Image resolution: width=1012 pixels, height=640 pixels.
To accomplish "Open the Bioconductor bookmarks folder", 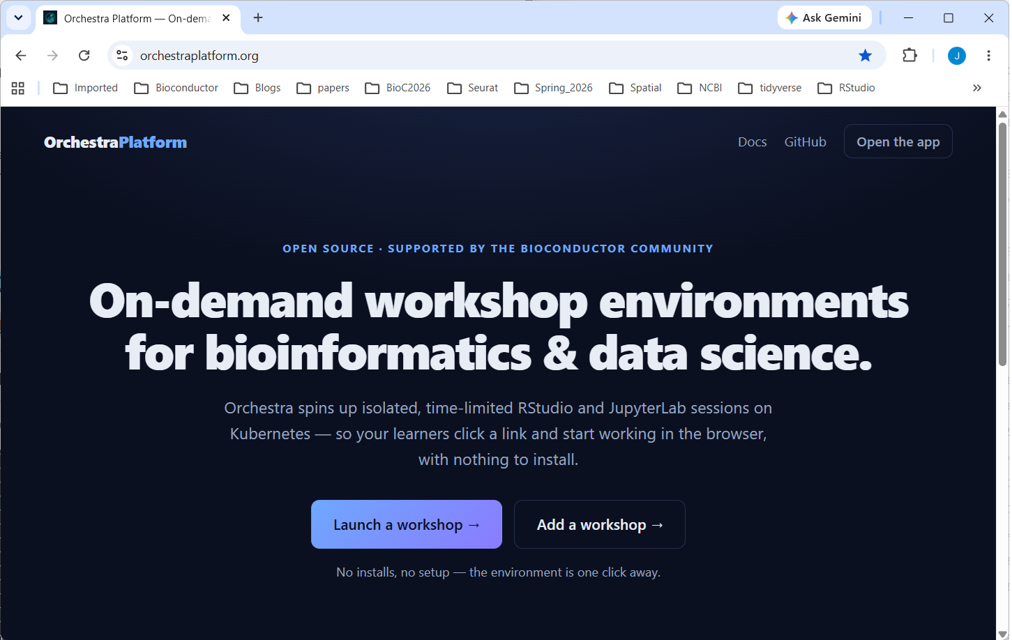I will click(x=176, y=88).
